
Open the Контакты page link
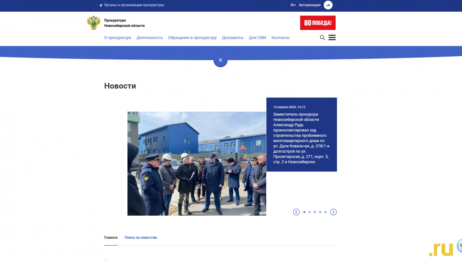280,38
